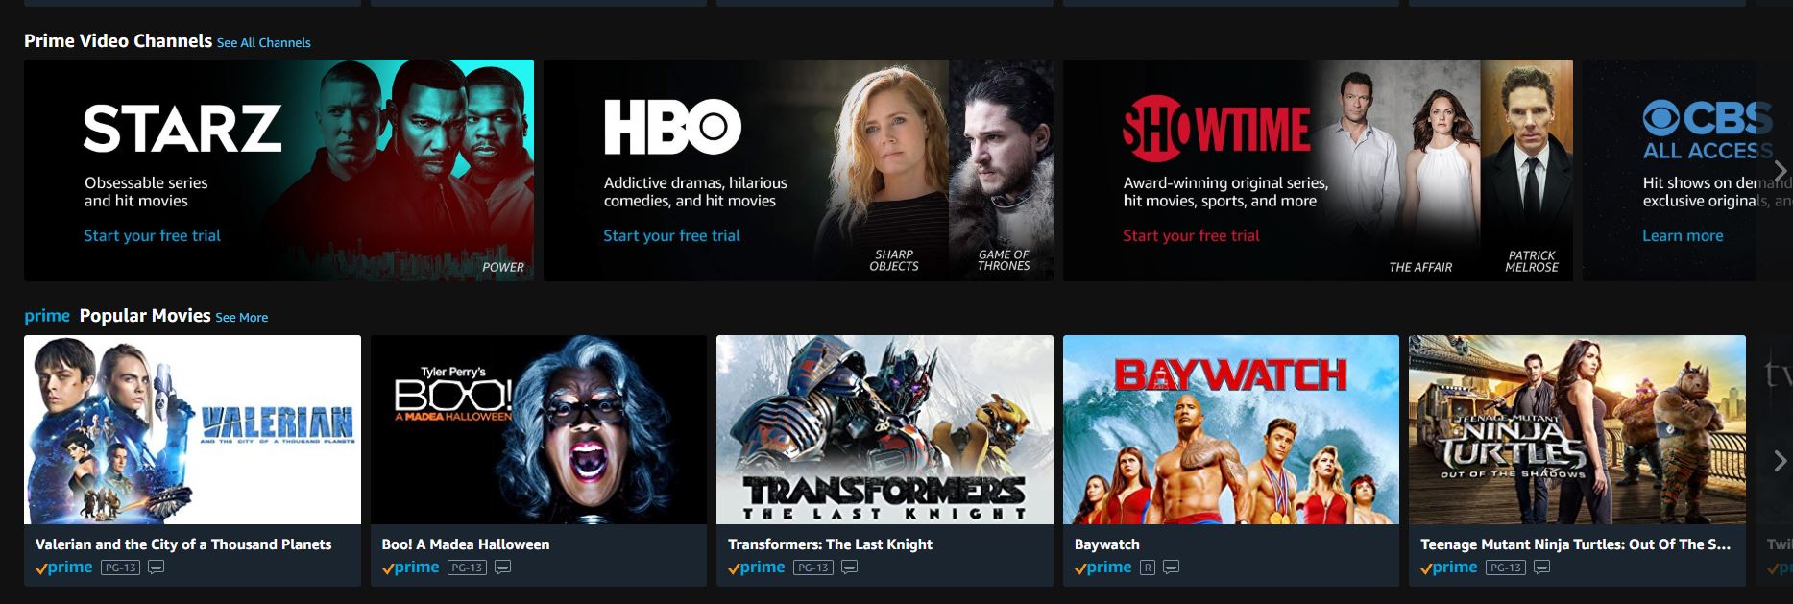Start your free trial of STARZ

click(152, 235)
